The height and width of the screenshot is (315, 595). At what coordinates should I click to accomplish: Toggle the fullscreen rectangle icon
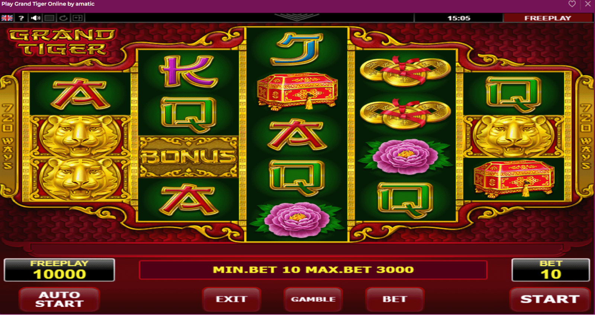click(49, 18)
